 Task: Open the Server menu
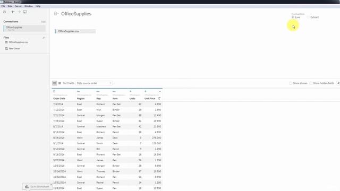18,6
